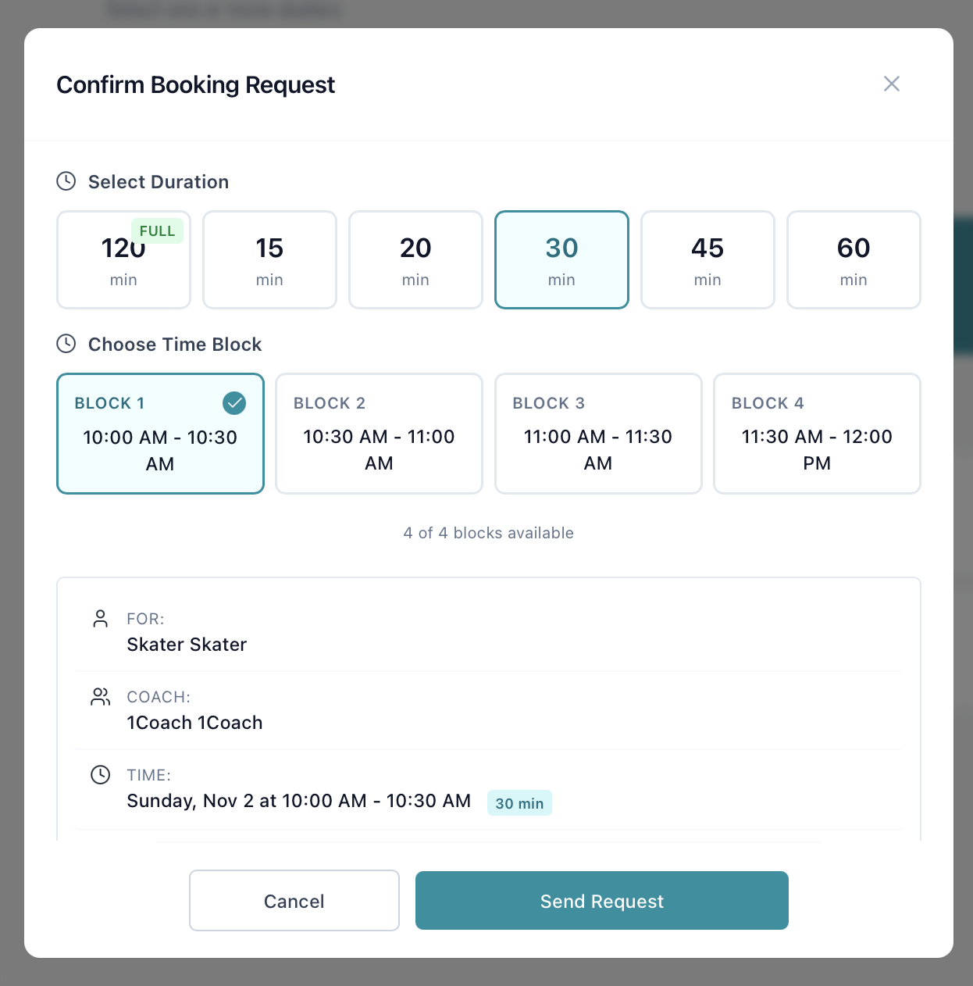Choose the 60 min duration option
The height and width of the screenshot is (986, 973).
pyautogui.click(x=854, y=259)
